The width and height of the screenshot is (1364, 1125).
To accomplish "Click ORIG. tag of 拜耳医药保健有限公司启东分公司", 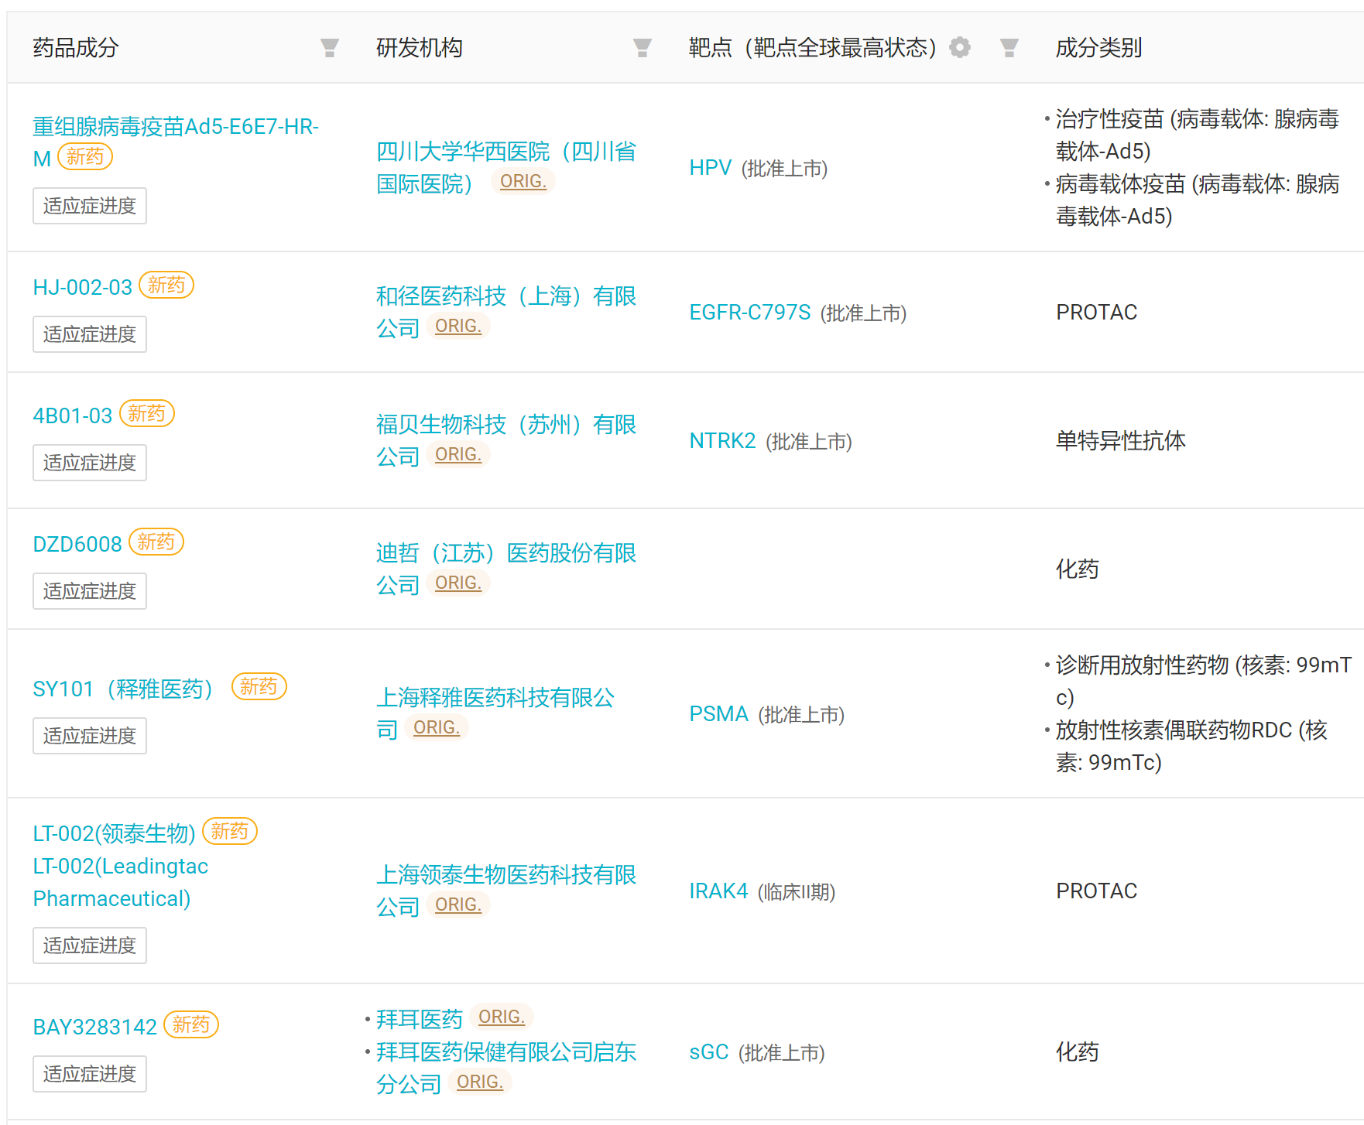I will pyautogui.click(x=480, y=1082).
